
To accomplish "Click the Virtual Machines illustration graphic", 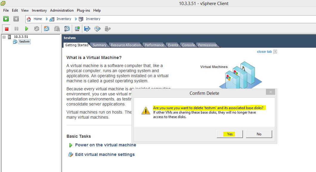I will click(240, 75).
